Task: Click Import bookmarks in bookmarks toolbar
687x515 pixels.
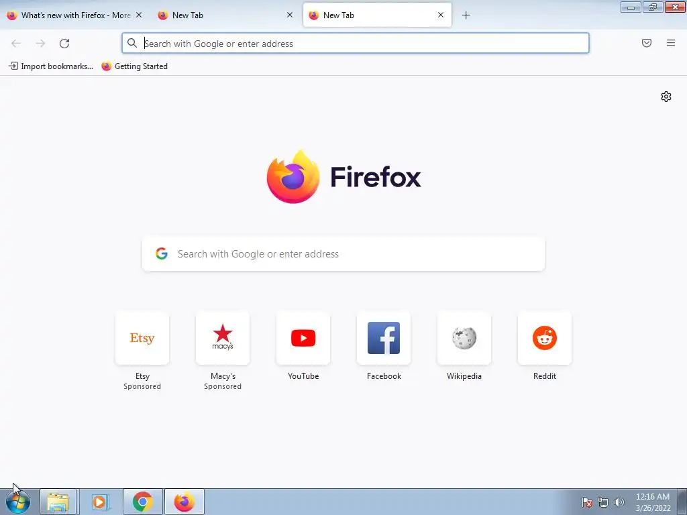Action: [51, 66]
